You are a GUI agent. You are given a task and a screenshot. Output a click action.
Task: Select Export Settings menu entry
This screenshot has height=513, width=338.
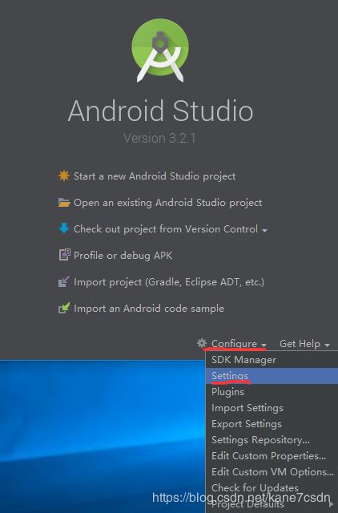click(x=272, y=424)
